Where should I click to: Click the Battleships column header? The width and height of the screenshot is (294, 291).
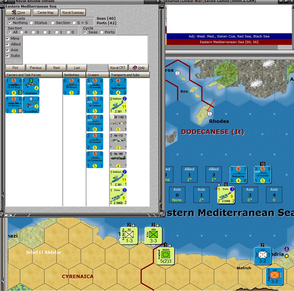[x=74, y=75]
